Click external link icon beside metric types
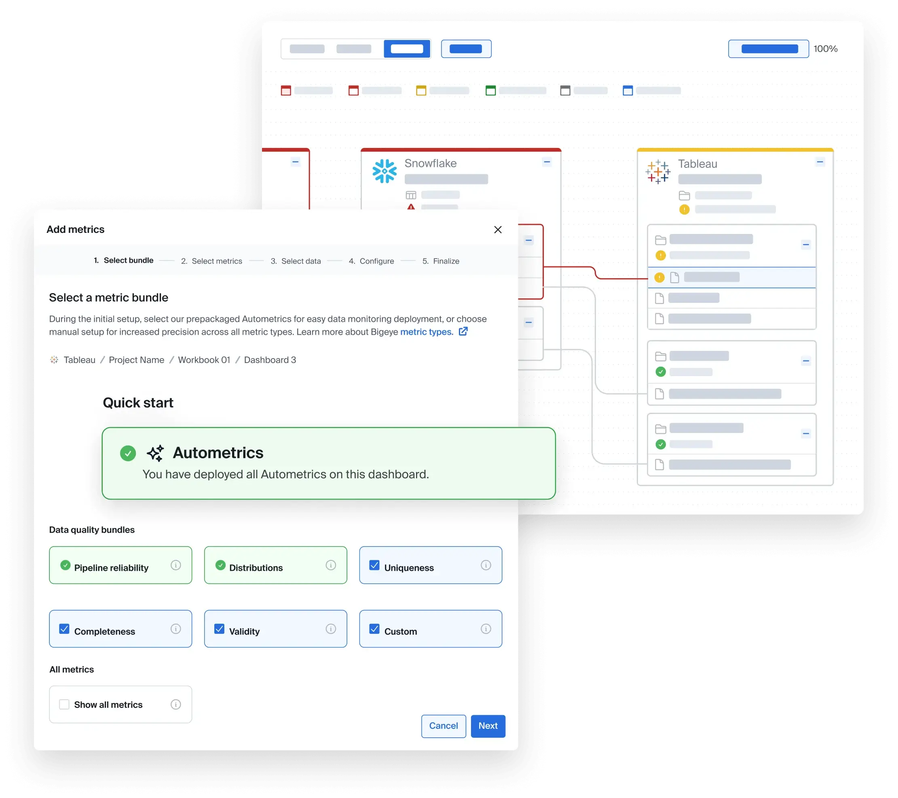 [463, 331]
